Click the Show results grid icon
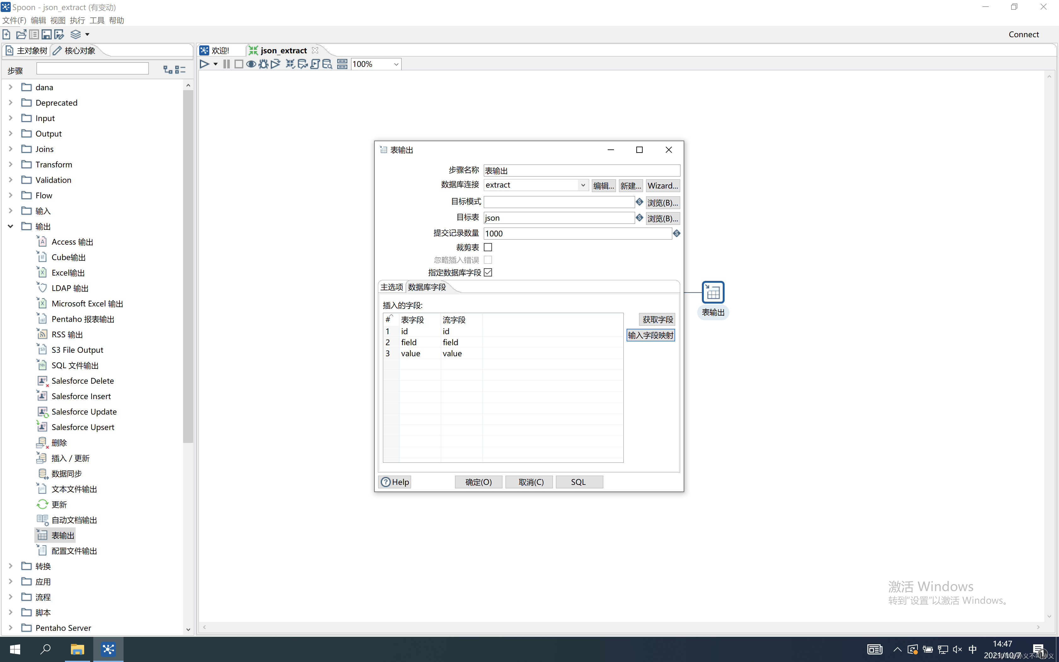The width and height of the screenshot is (1059, 662). [x=342, y=64]
